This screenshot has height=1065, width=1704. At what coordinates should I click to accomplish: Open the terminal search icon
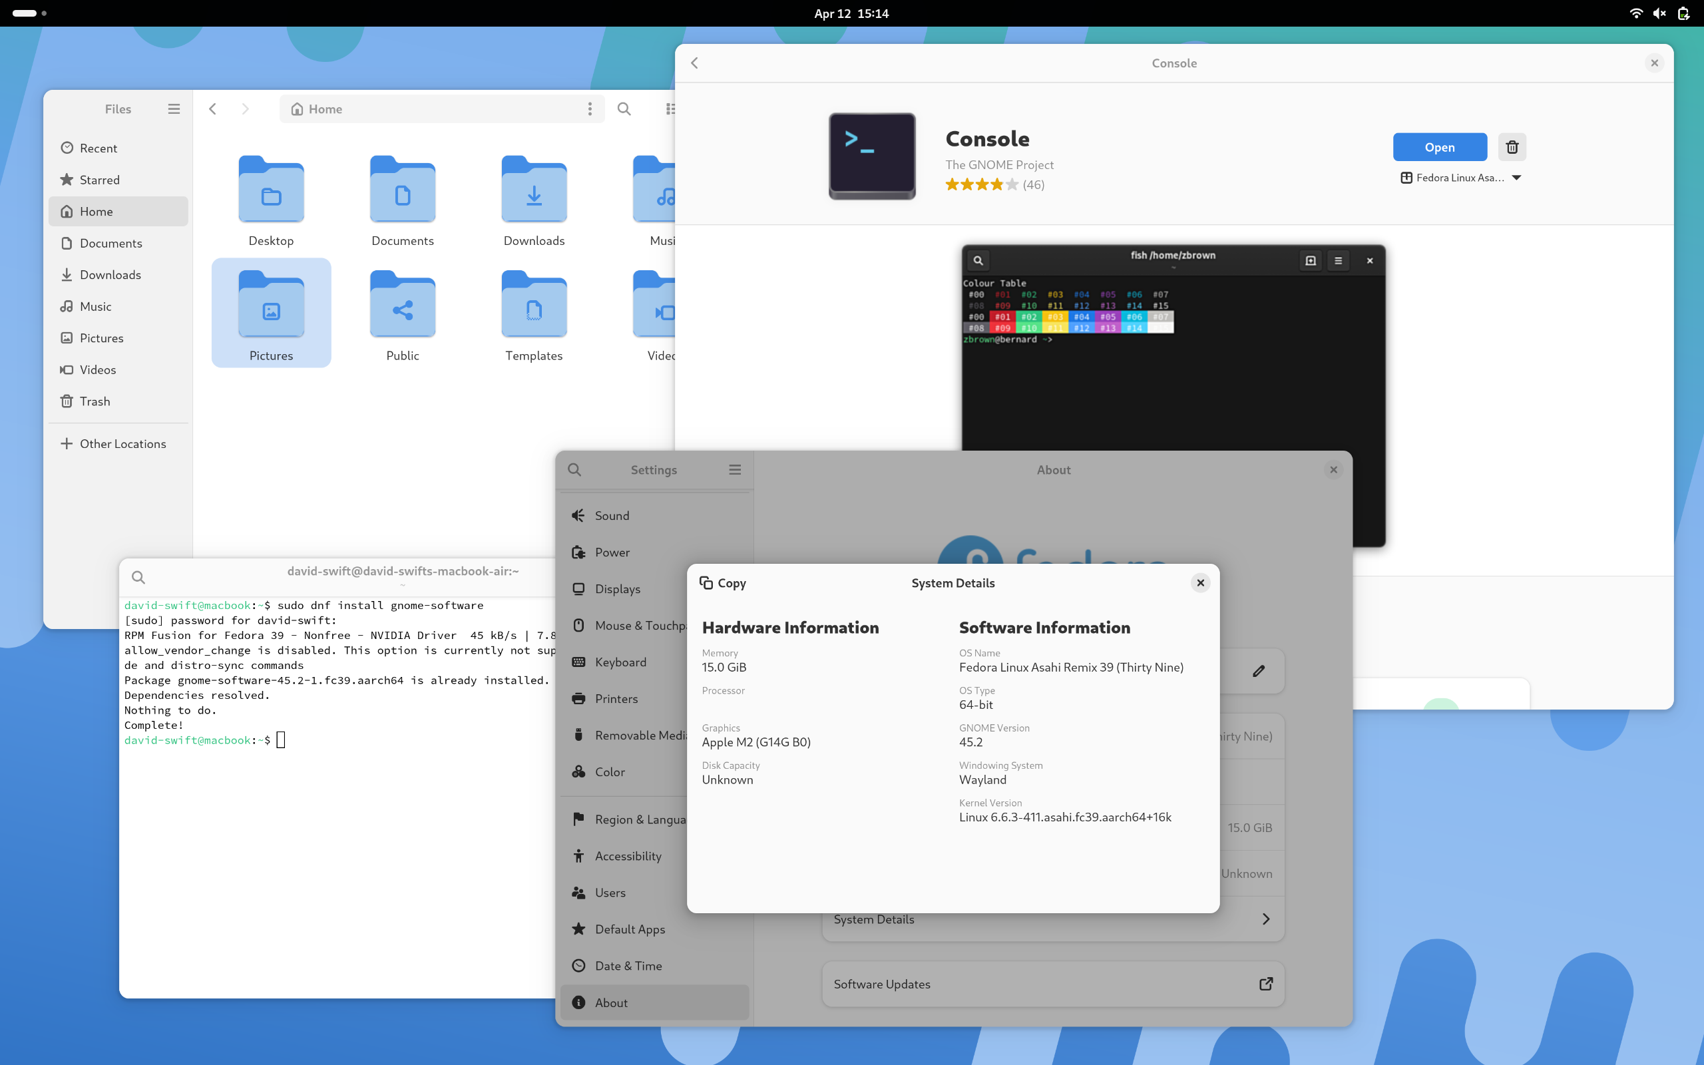[138, 578]
